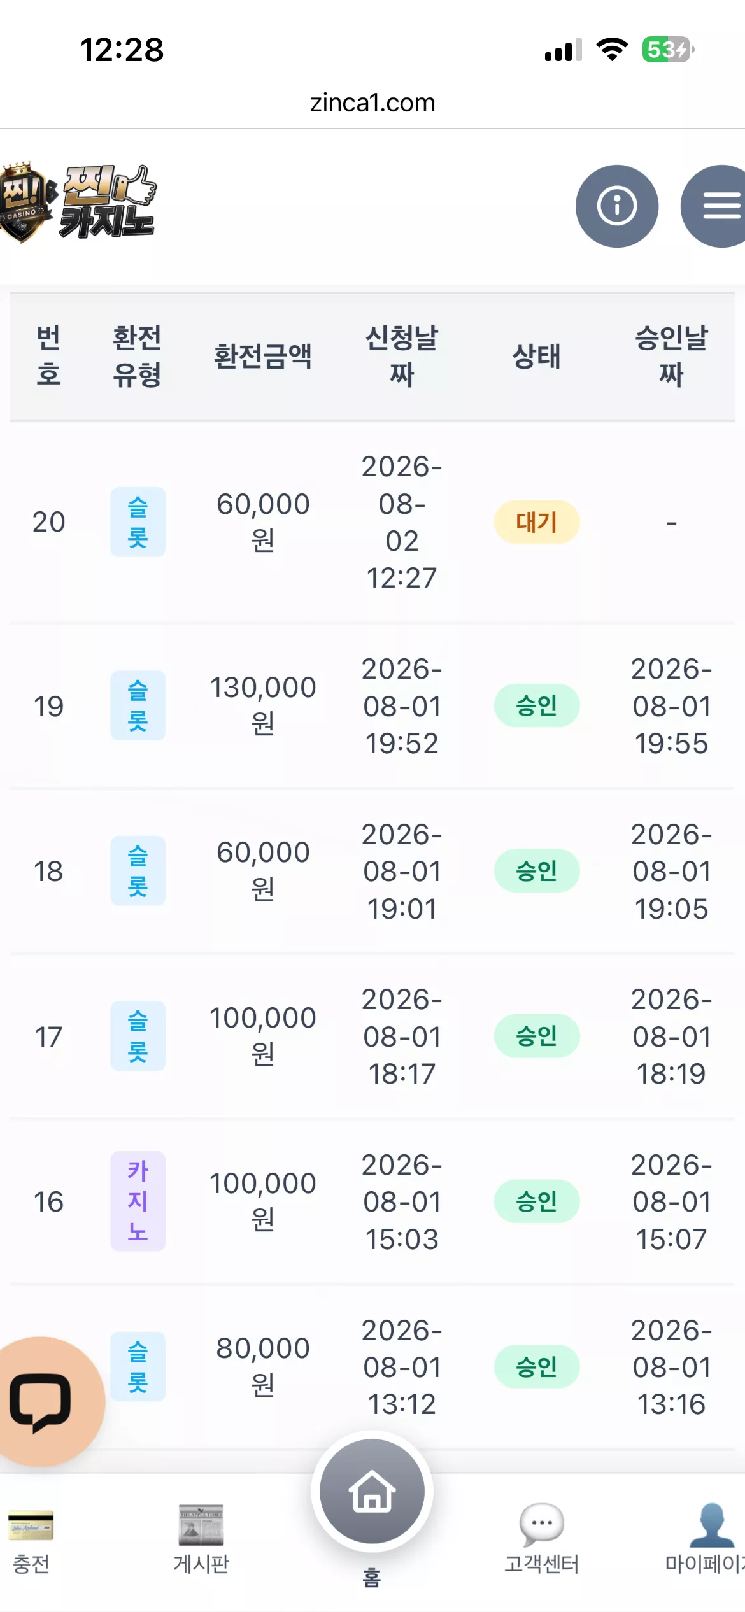745x1612 pixels.
Task: Tap the 130,000원 amount cell
Action: pyautogui.click(x=263, y=705)
